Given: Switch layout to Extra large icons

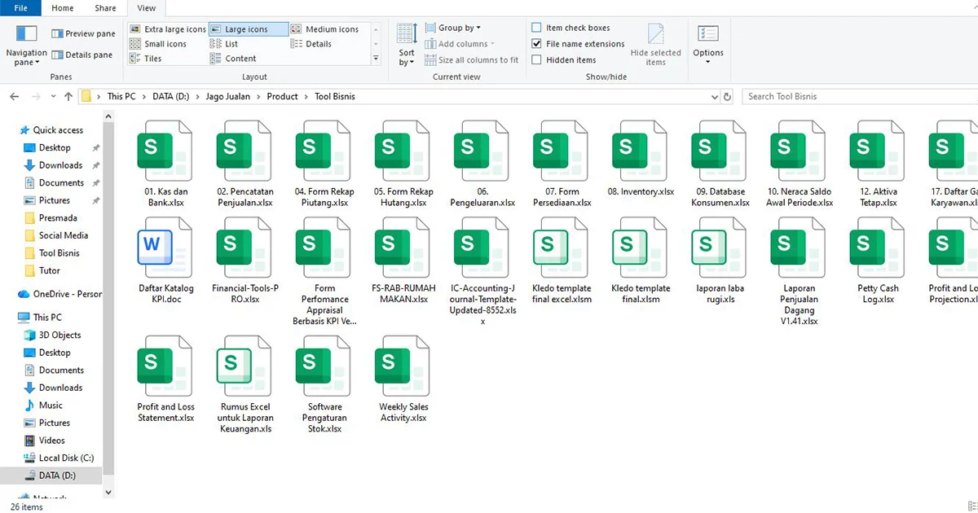Looking at the screenshot, I should (x=168, y=29).
